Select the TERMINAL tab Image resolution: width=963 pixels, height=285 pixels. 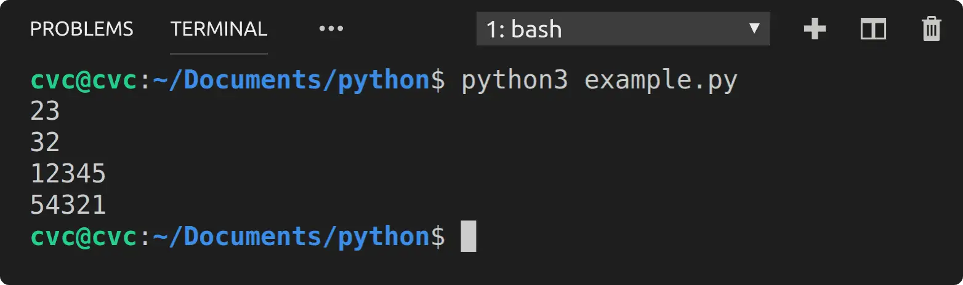[219, 28]
